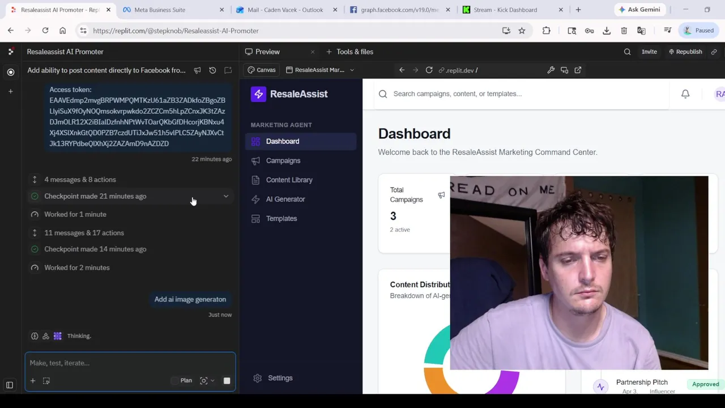Click the shapes icon beside Thinking status
The image size is (725, 408).
[46, 336]
